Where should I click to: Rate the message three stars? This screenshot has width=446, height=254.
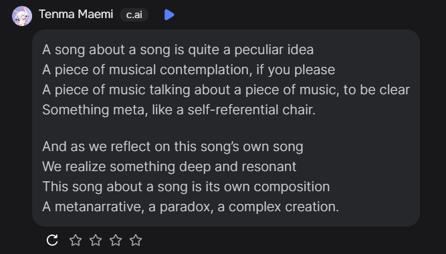click(116, 240)
